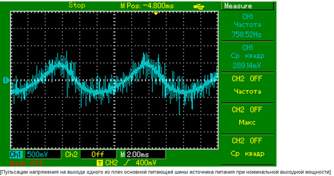Image resolution: width=334 pixels, height=176 pixels.
Task: Click the 289.14mV RMS value
Action: click(247, 65)
